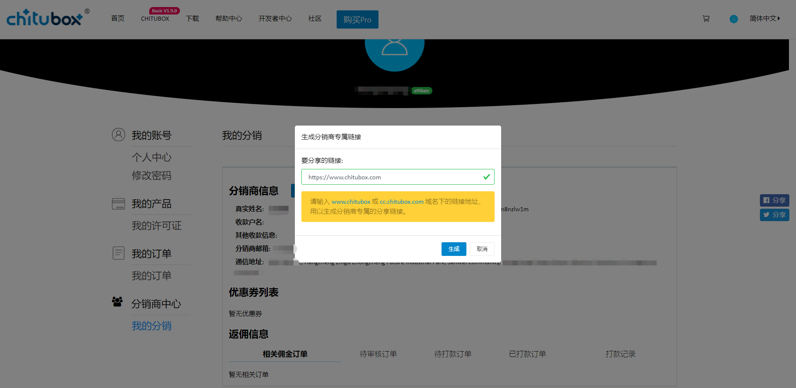The height and width of the screenshot is (388, 796).
Task: Click the 返佣信息 heading
Action: 249,334
